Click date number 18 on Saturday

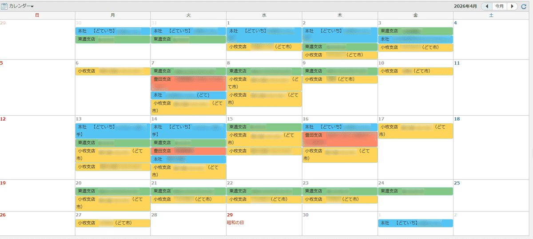coord(457,119)
